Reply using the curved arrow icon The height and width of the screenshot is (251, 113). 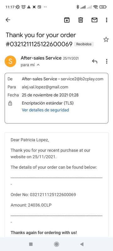(x=94, y=61)
